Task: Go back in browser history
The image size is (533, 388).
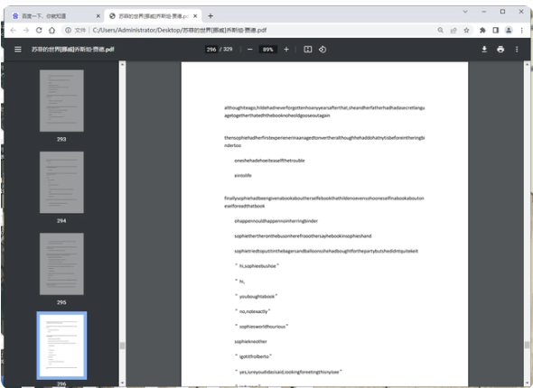Action: 13,30
